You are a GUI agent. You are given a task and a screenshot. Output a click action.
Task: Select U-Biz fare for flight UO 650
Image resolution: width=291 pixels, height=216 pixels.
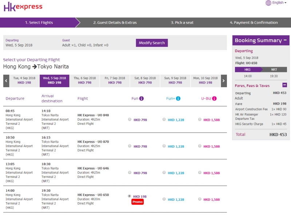[x=200, y=199]
